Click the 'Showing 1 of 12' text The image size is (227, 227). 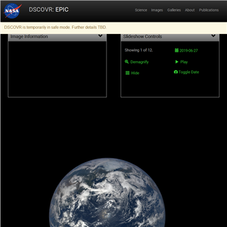coord(139,50)
